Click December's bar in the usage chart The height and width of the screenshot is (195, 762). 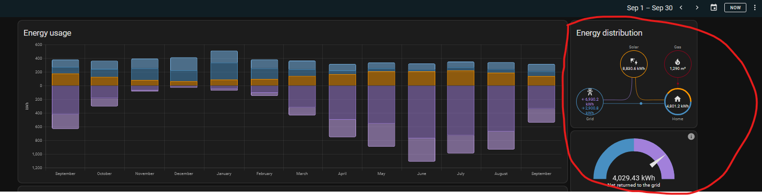tap(184, 72)
